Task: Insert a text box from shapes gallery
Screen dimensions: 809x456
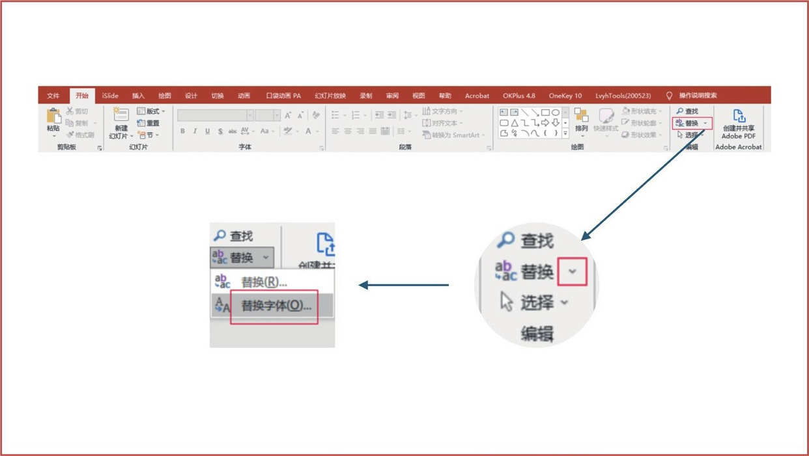Action: coord(504,113)
